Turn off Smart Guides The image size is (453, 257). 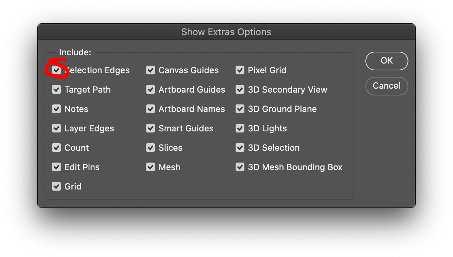coord(150,128)
